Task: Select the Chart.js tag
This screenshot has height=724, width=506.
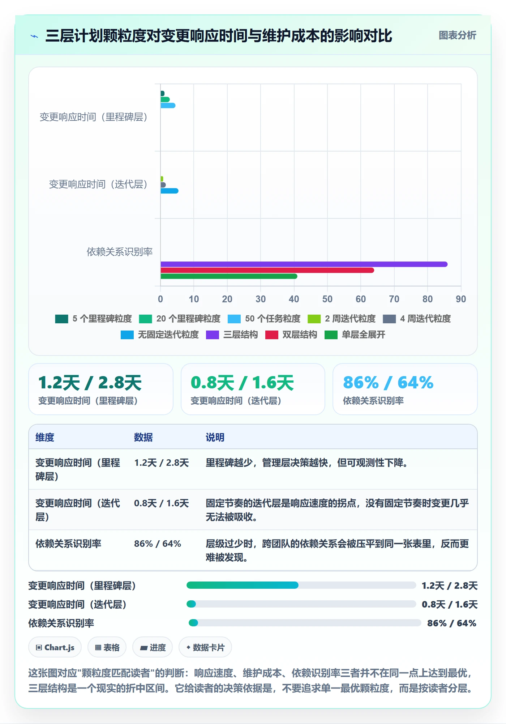Action: pyautogui.click(x=55, y=647)
